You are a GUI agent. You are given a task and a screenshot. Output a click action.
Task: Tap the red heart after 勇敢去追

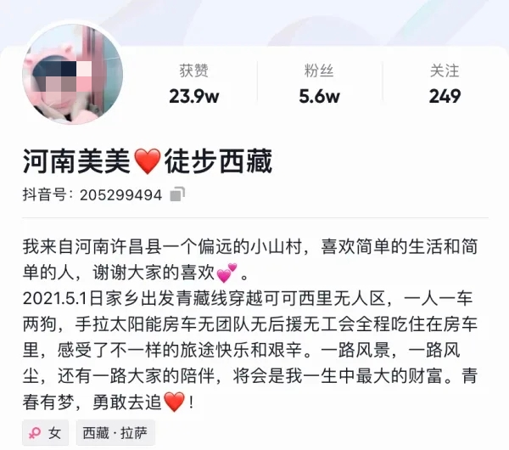(174, 402)
